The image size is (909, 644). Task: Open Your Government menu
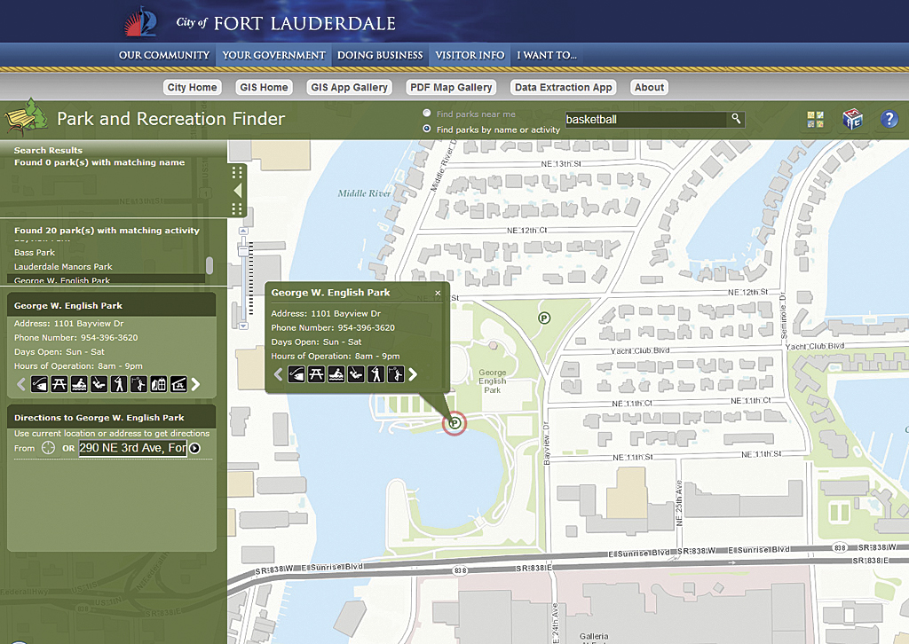pos(273,55)
